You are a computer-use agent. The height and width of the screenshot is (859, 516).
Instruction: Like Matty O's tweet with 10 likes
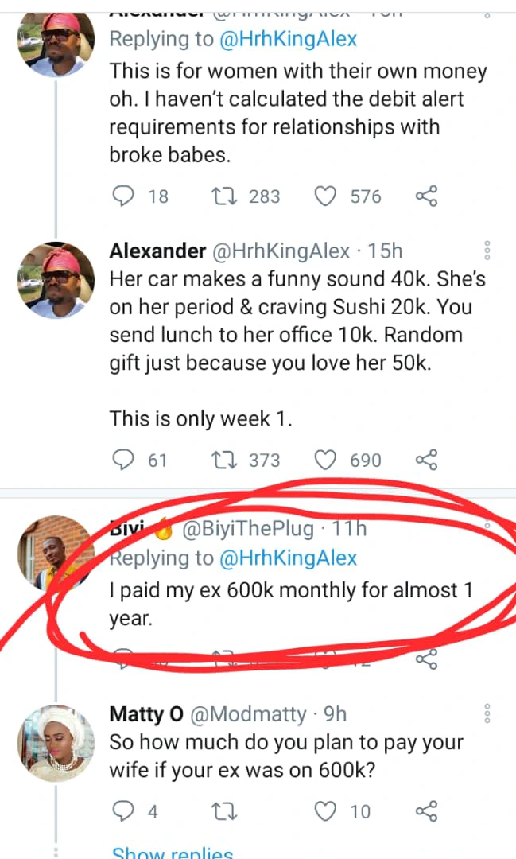point(325,811)
